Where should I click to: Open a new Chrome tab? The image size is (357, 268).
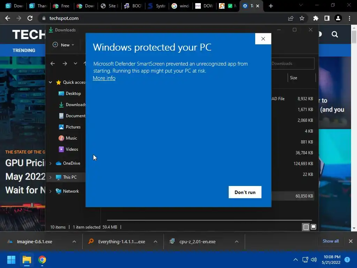coord(271,6)
